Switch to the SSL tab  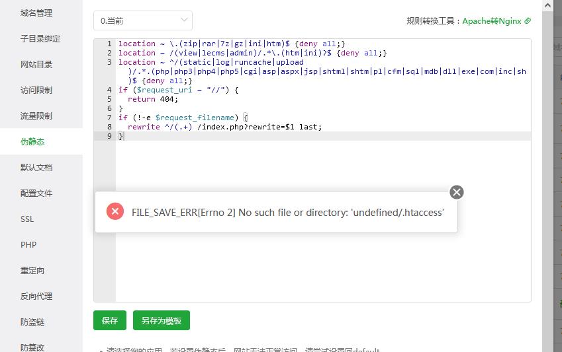pyautogui.click(x=27, y=219)
